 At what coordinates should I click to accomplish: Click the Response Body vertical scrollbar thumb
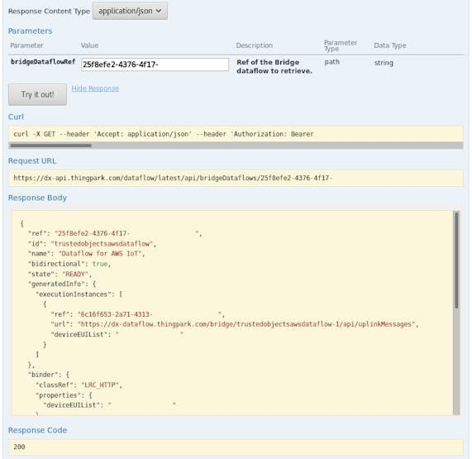pos(456,260)
